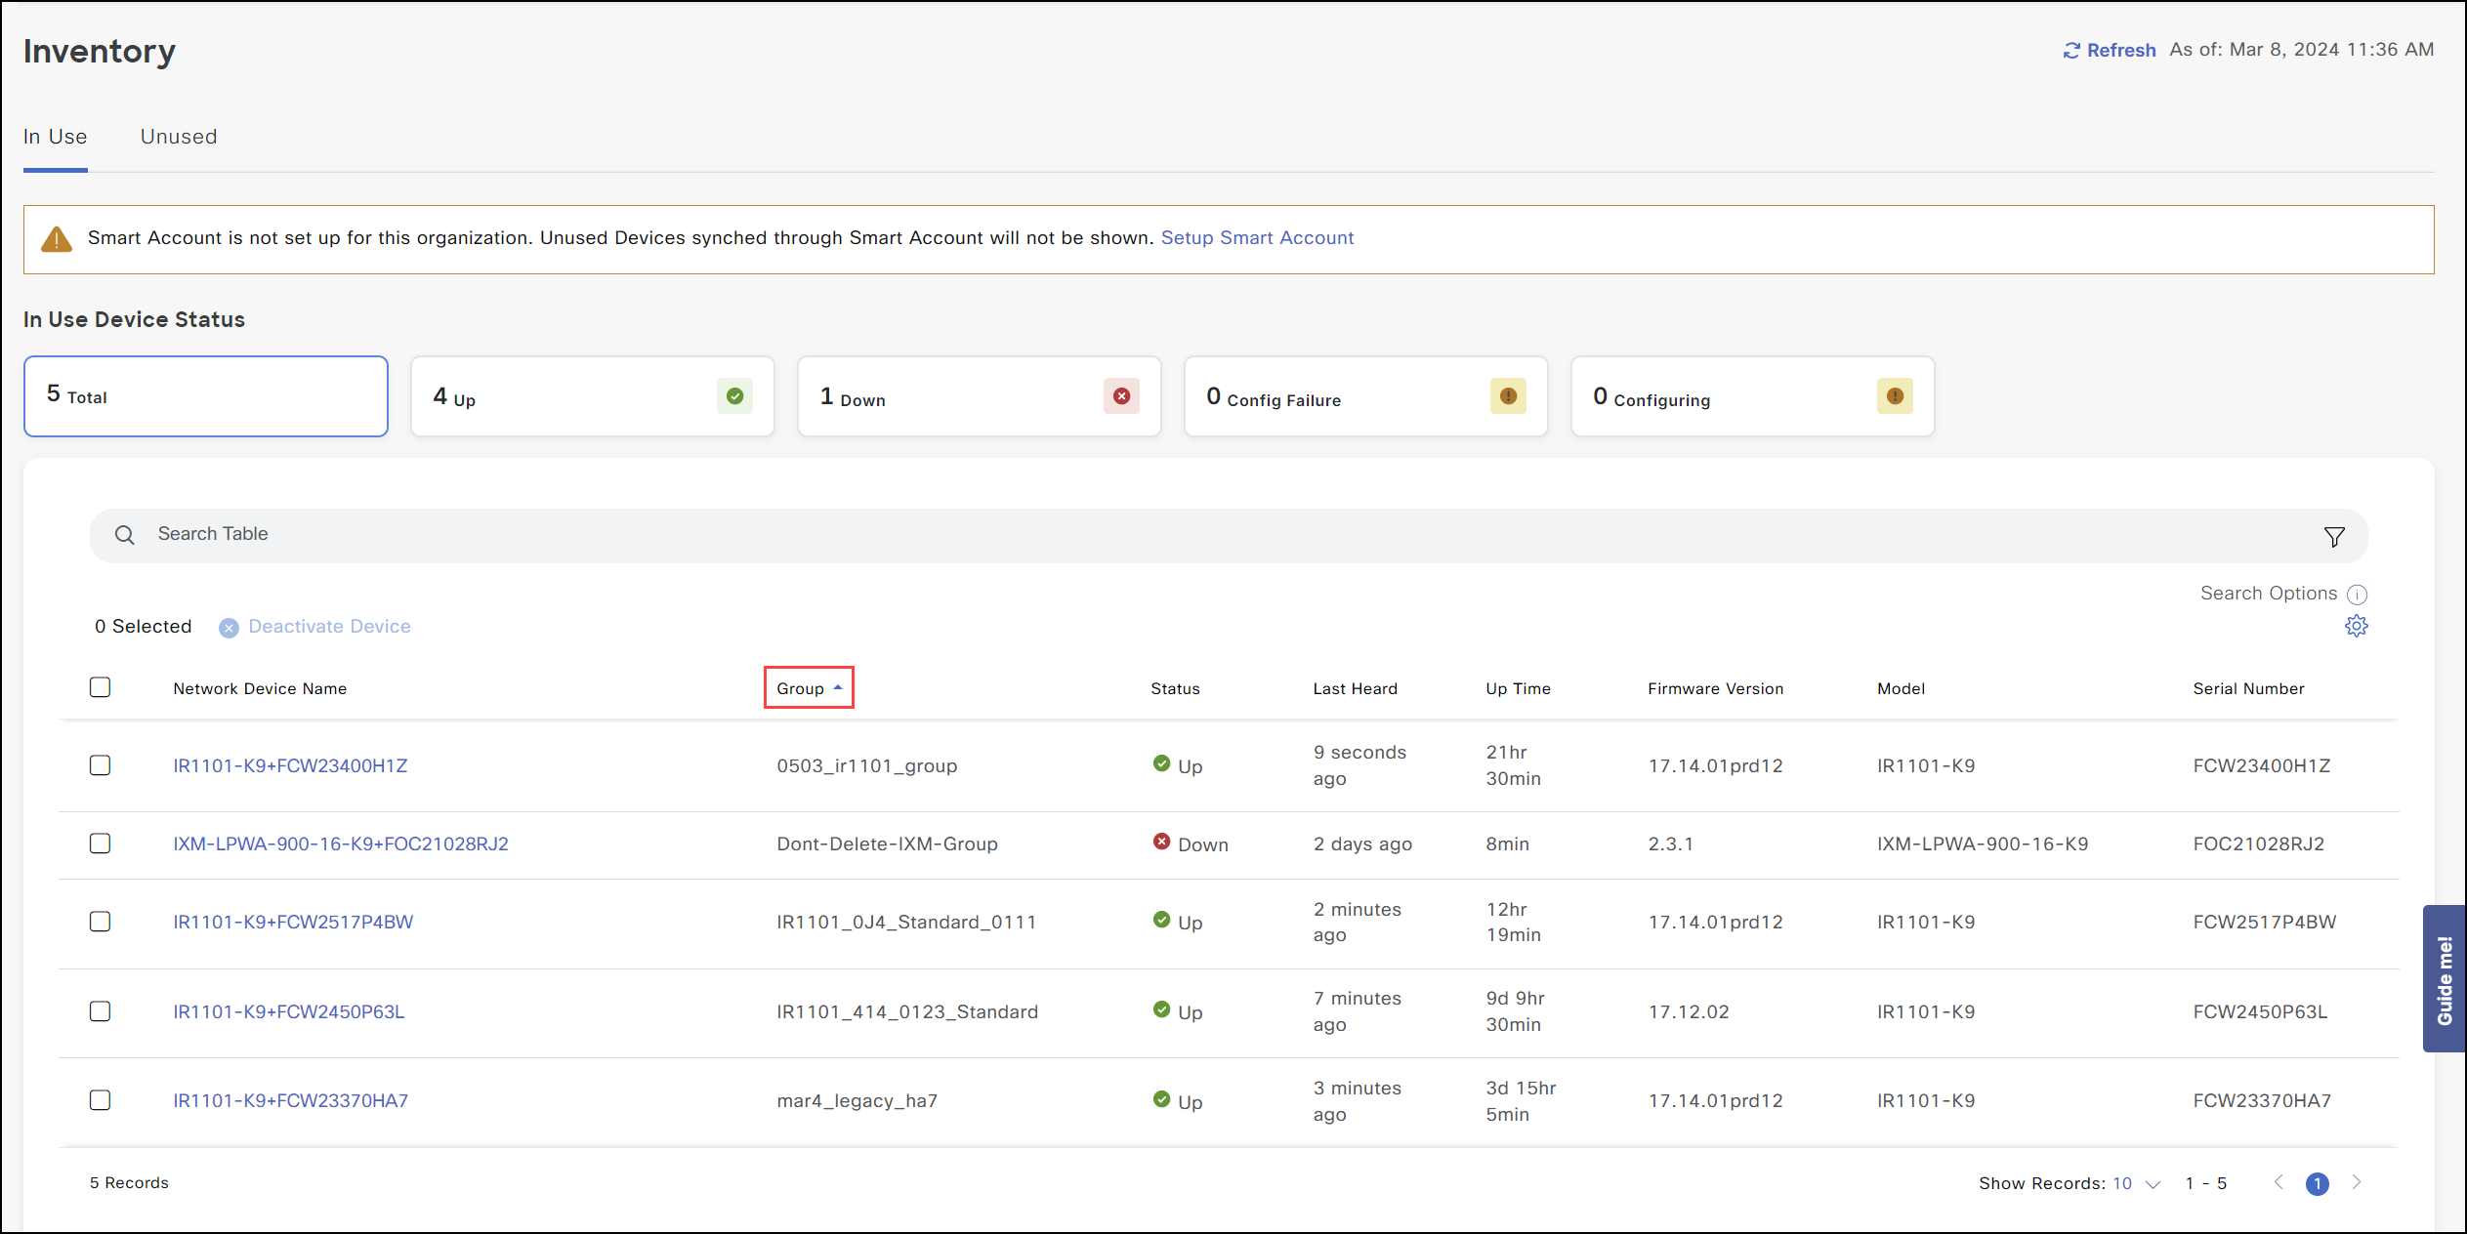Click serial number FOC21028RJ2 cell
Image resolution: width=2467 pixels, height=1234 pixels.
tap(2258, 844)
